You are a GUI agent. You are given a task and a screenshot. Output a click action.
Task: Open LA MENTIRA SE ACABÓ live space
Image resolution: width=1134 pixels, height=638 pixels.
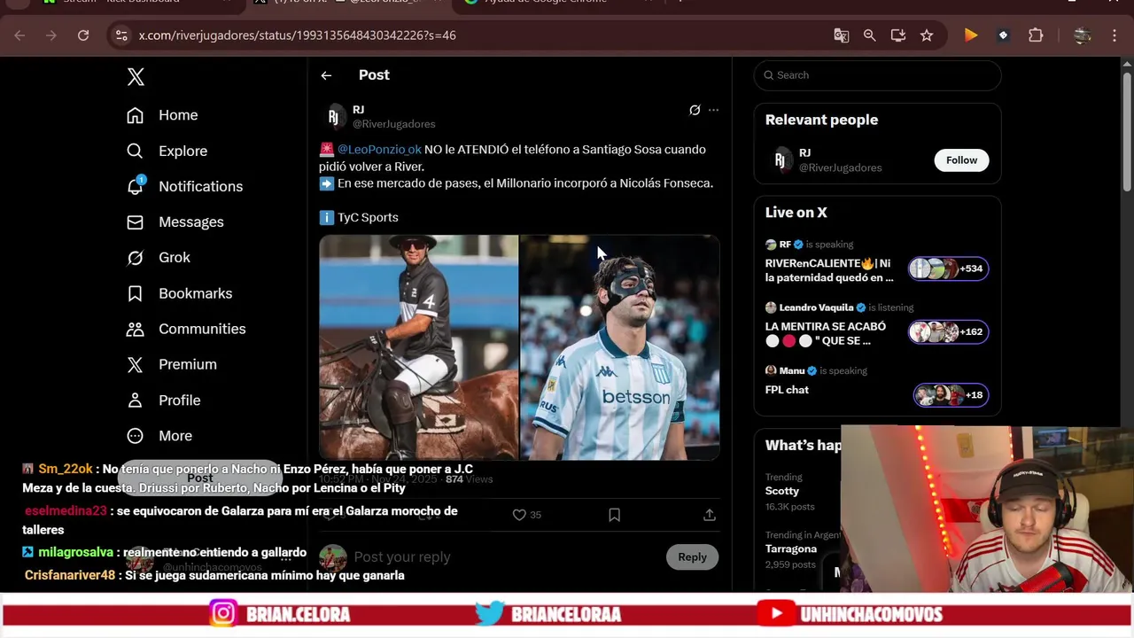tap(826, 333)
